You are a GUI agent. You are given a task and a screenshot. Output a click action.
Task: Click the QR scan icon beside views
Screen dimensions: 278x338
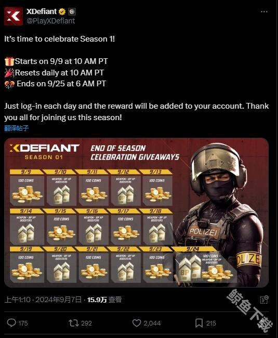coord(264,300)
